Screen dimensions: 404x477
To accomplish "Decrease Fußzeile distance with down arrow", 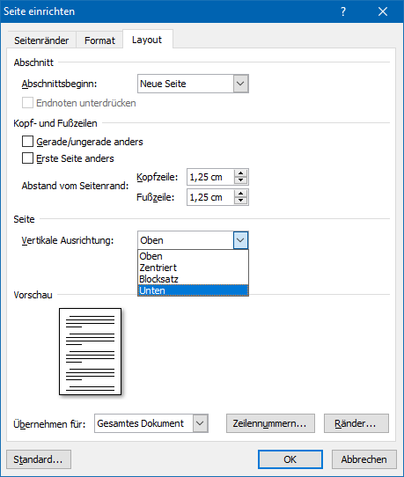I will [240, 201].
